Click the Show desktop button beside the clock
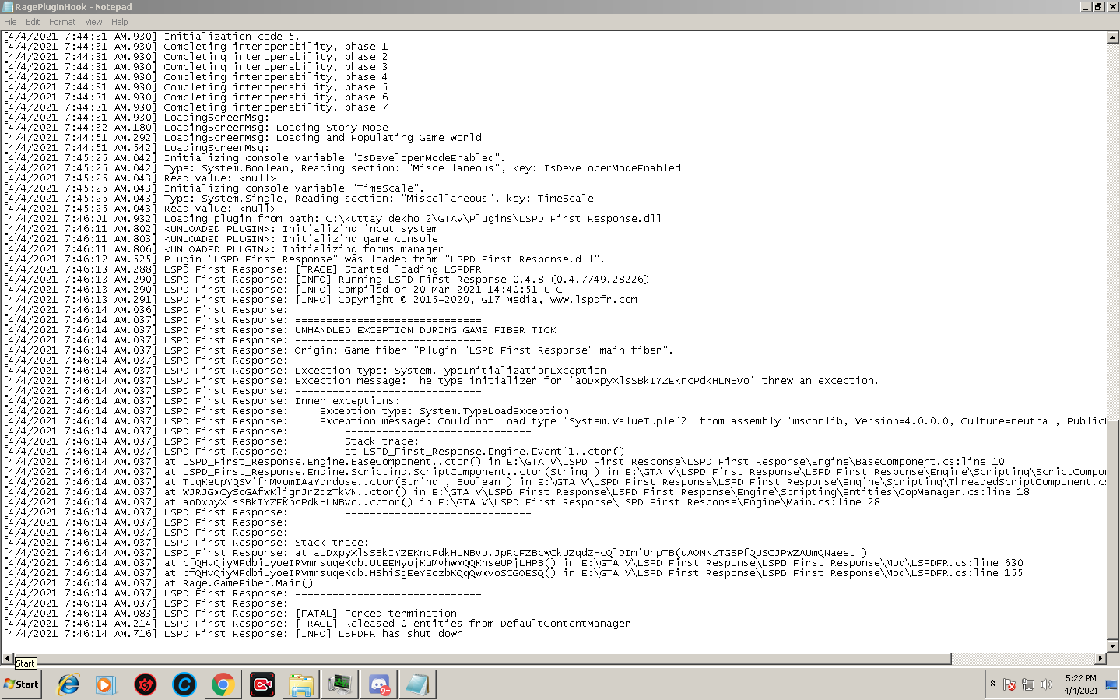 coord(1111,684)
